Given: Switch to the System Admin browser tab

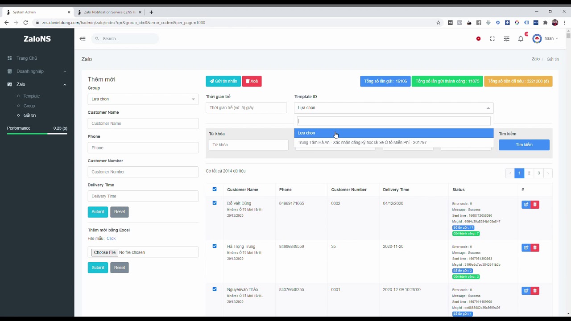Looking at the screenshot, I should coord(38,12).
